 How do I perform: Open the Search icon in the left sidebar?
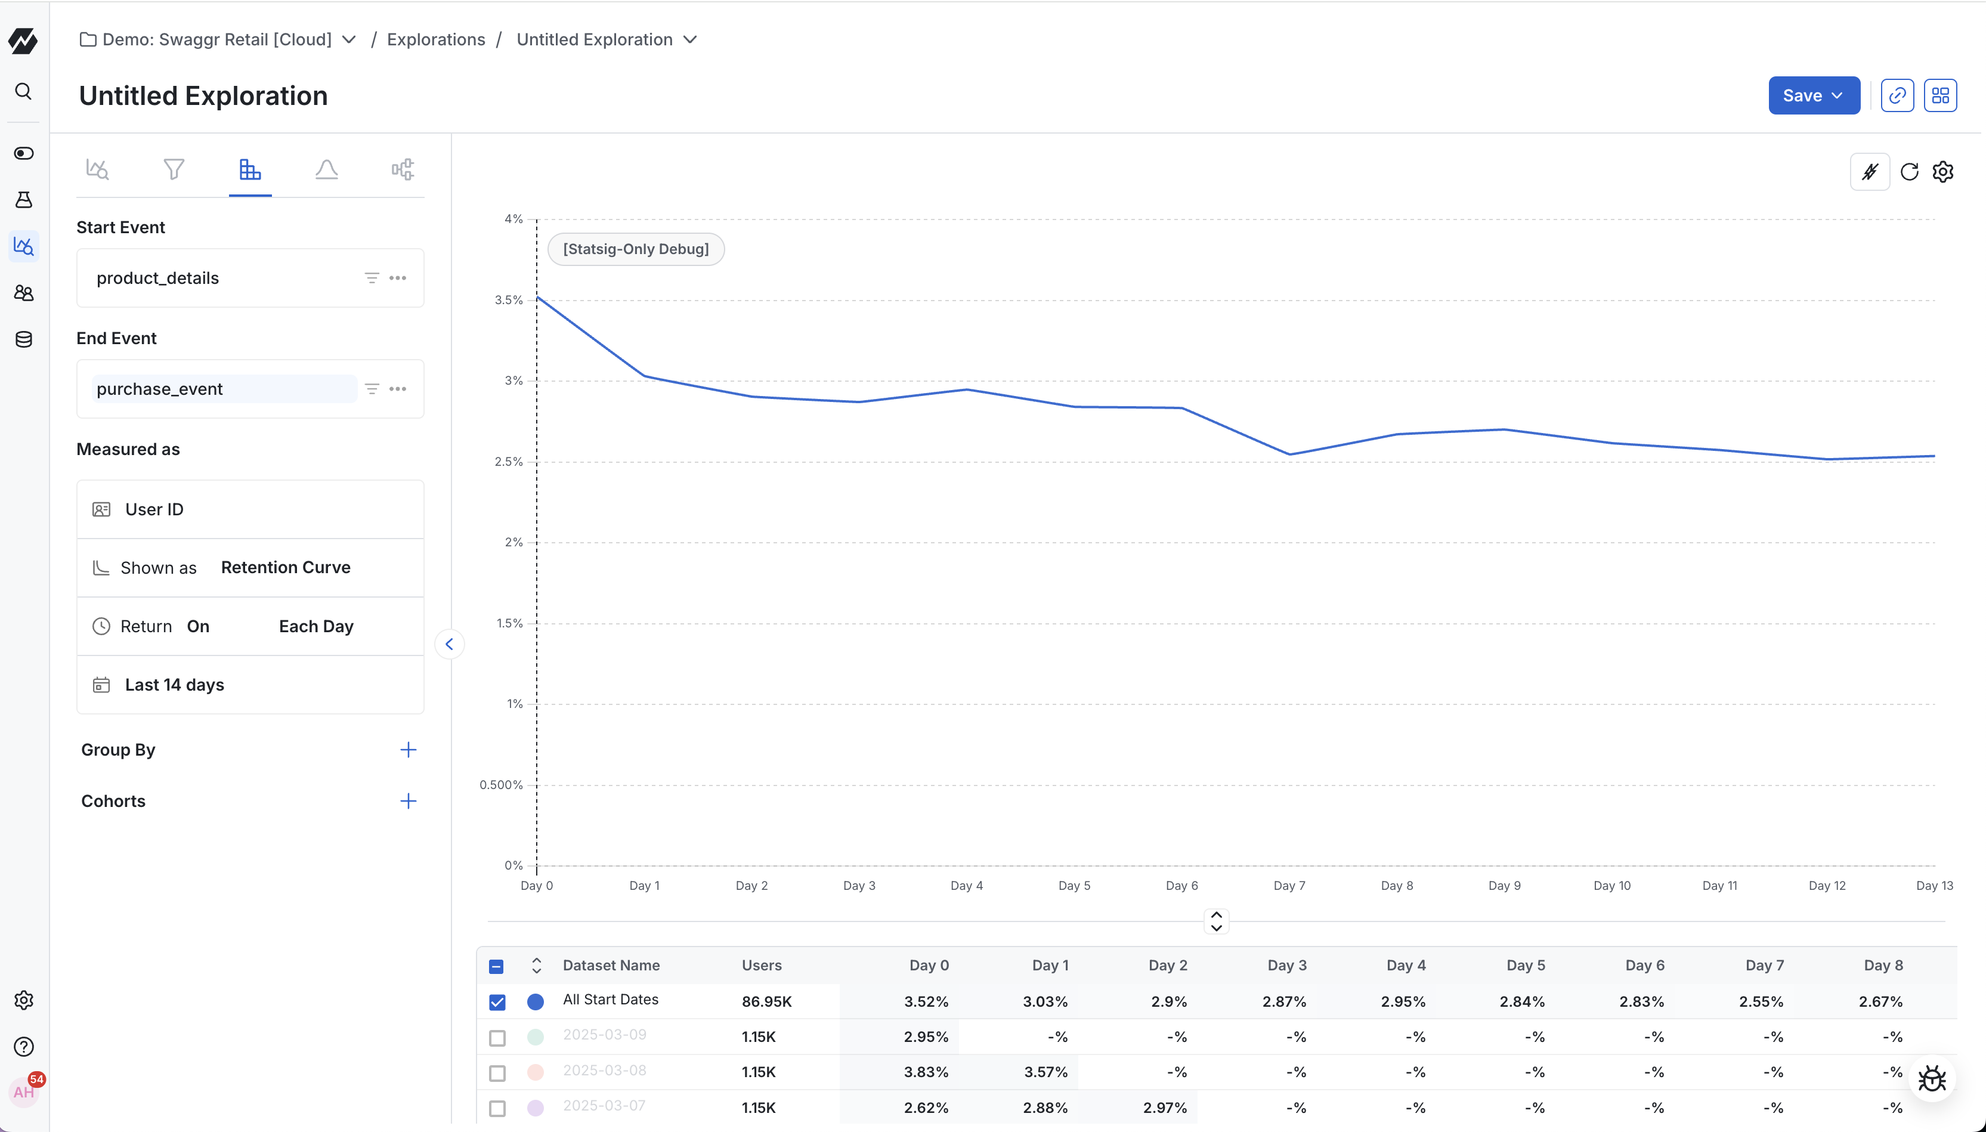tap(23, 91)
